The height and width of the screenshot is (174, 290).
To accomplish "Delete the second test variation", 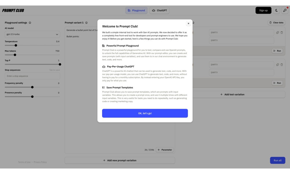I will point(282,65).
